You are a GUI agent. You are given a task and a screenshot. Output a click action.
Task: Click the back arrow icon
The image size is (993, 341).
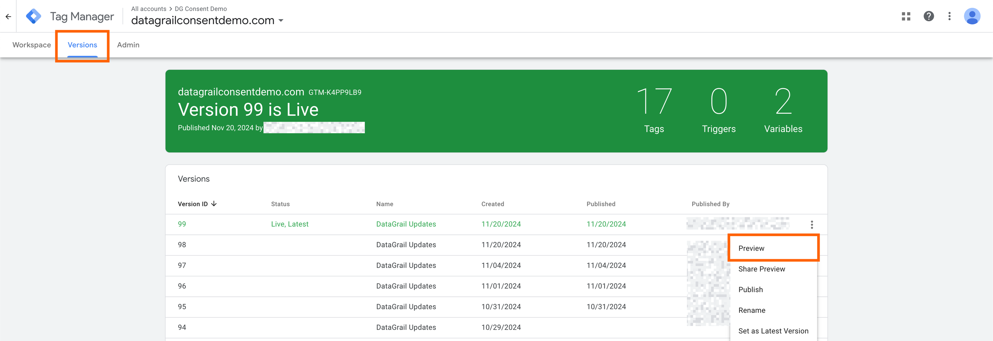(8, 17)
